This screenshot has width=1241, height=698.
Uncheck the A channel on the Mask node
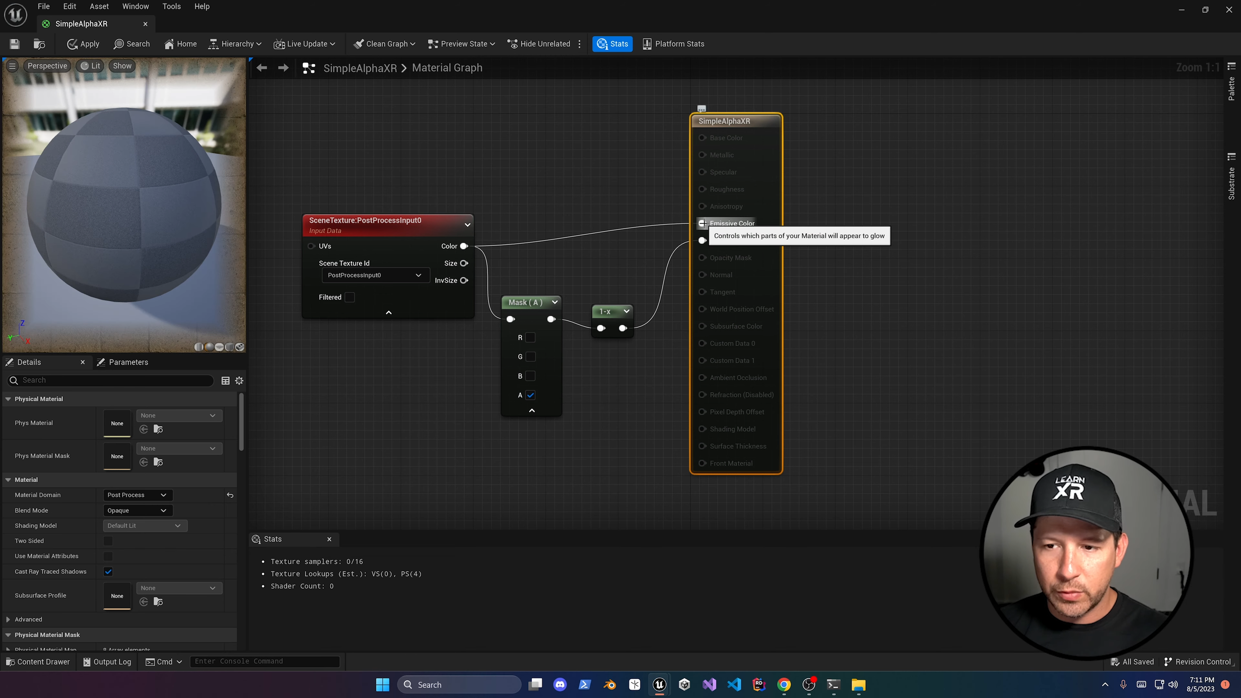pyautogui.click(x=531, y=395)
